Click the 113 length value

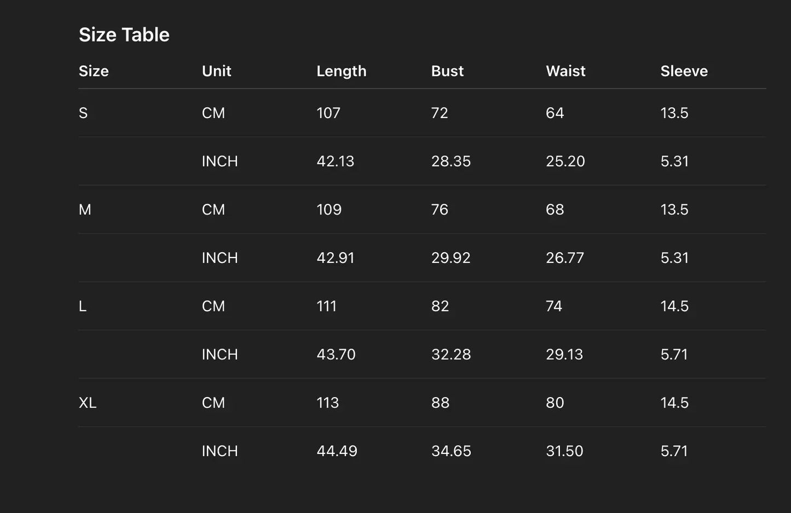[x=327, y=403]
